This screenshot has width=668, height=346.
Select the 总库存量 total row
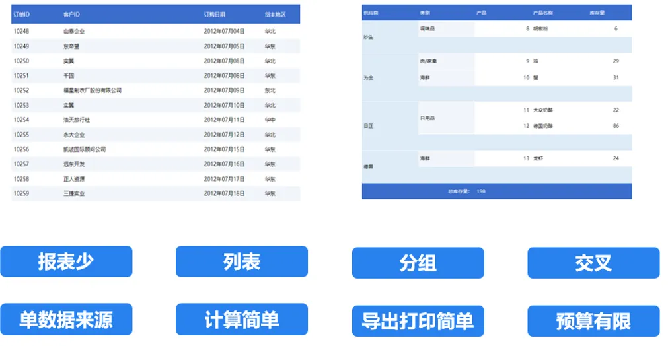click(x=497, y=191)
